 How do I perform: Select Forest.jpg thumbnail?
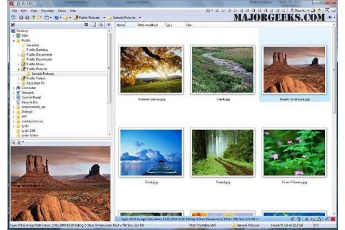point(223,153)
